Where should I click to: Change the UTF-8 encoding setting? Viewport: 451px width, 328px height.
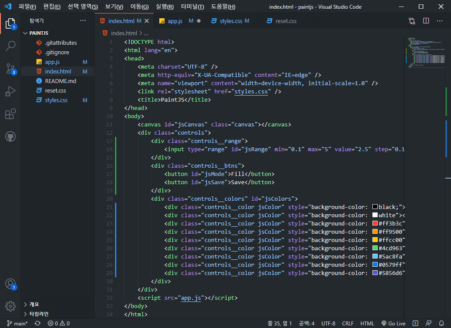point(328,323)
